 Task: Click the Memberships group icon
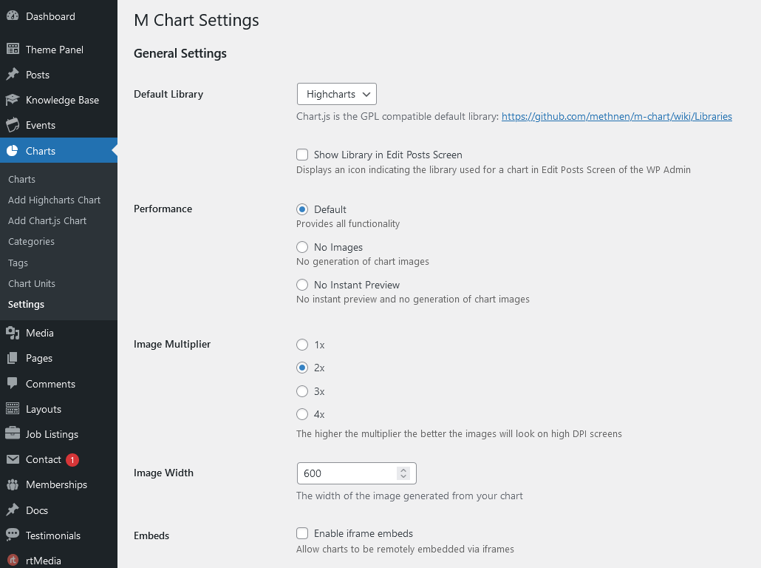coord(13,484)
